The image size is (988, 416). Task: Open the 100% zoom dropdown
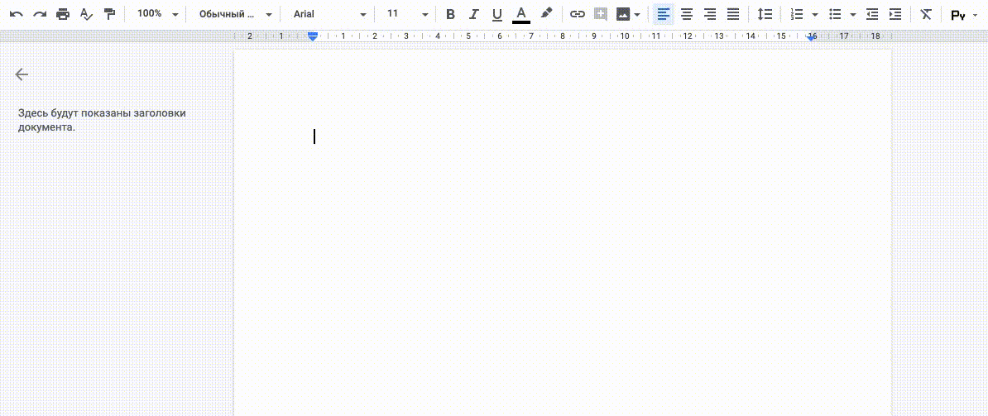(x=157, y=14)
